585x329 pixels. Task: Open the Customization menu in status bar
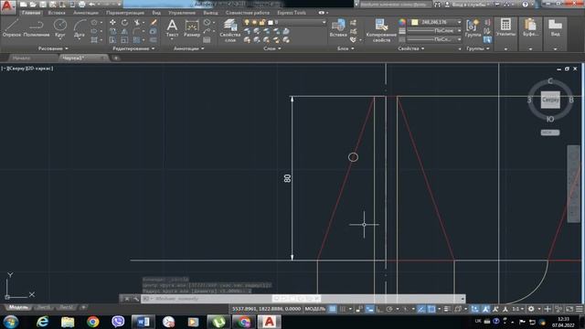580,309
